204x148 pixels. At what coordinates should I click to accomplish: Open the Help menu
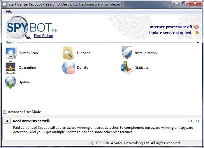(8, 11)
